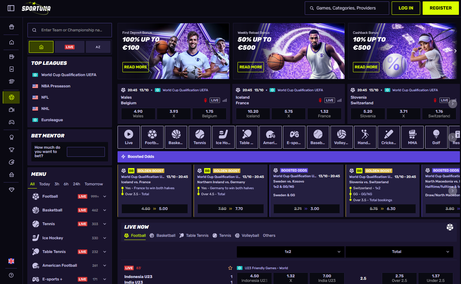Open the game controller icon in left rail
Screen dimensions: 461x284
(12, 122)
